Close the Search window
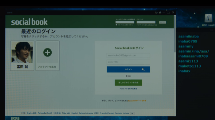This screenshot has height=120, width=215. pyautogui.click(x=173, y=13)
